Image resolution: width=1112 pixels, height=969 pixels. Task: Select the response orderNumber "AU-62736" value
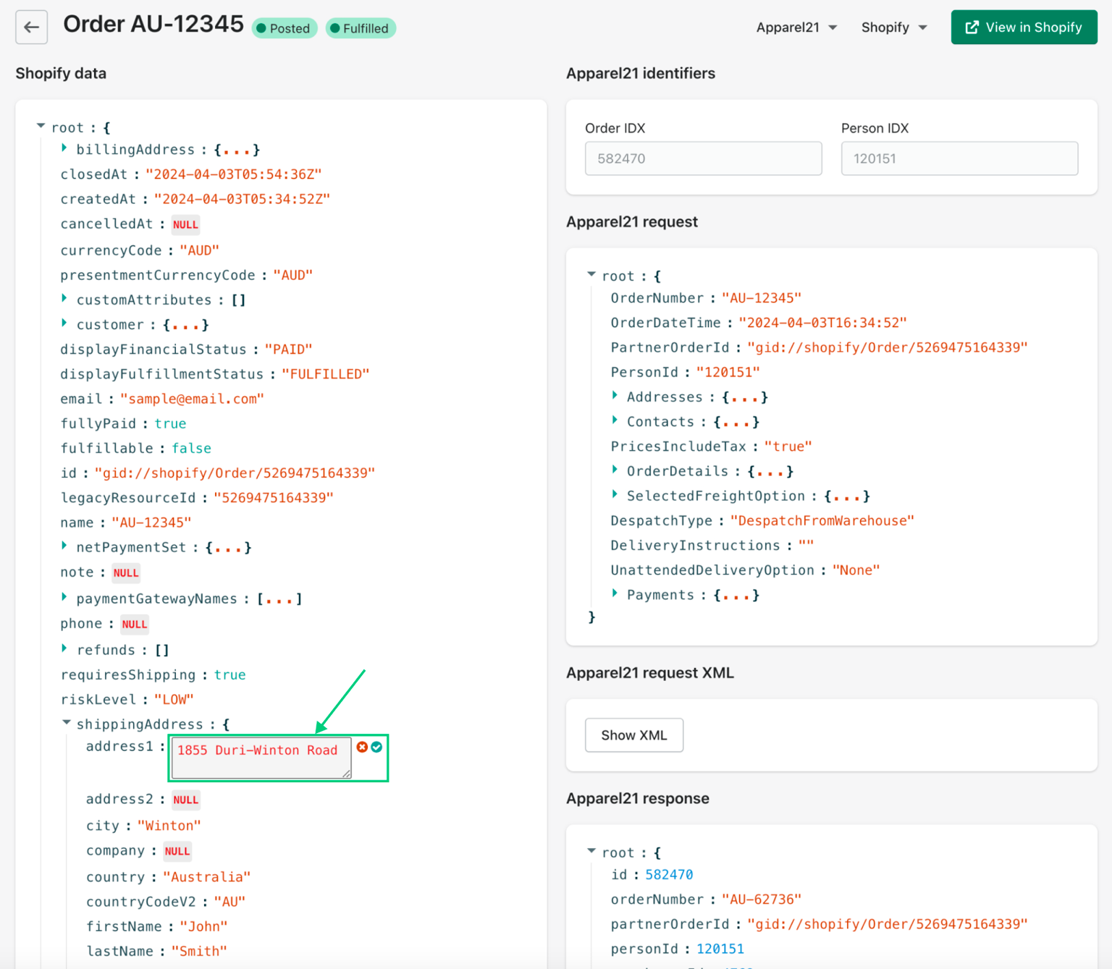762,900
